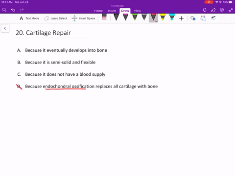Click the option letter 'C.'
Image resolution: width=235 pixels, height=176 pixels.
[19, 74]
